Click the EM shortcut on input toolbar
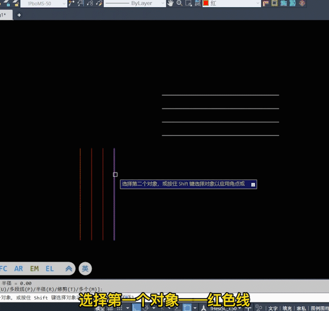This screenshot has height=311, width=329. tap(34, 268)
